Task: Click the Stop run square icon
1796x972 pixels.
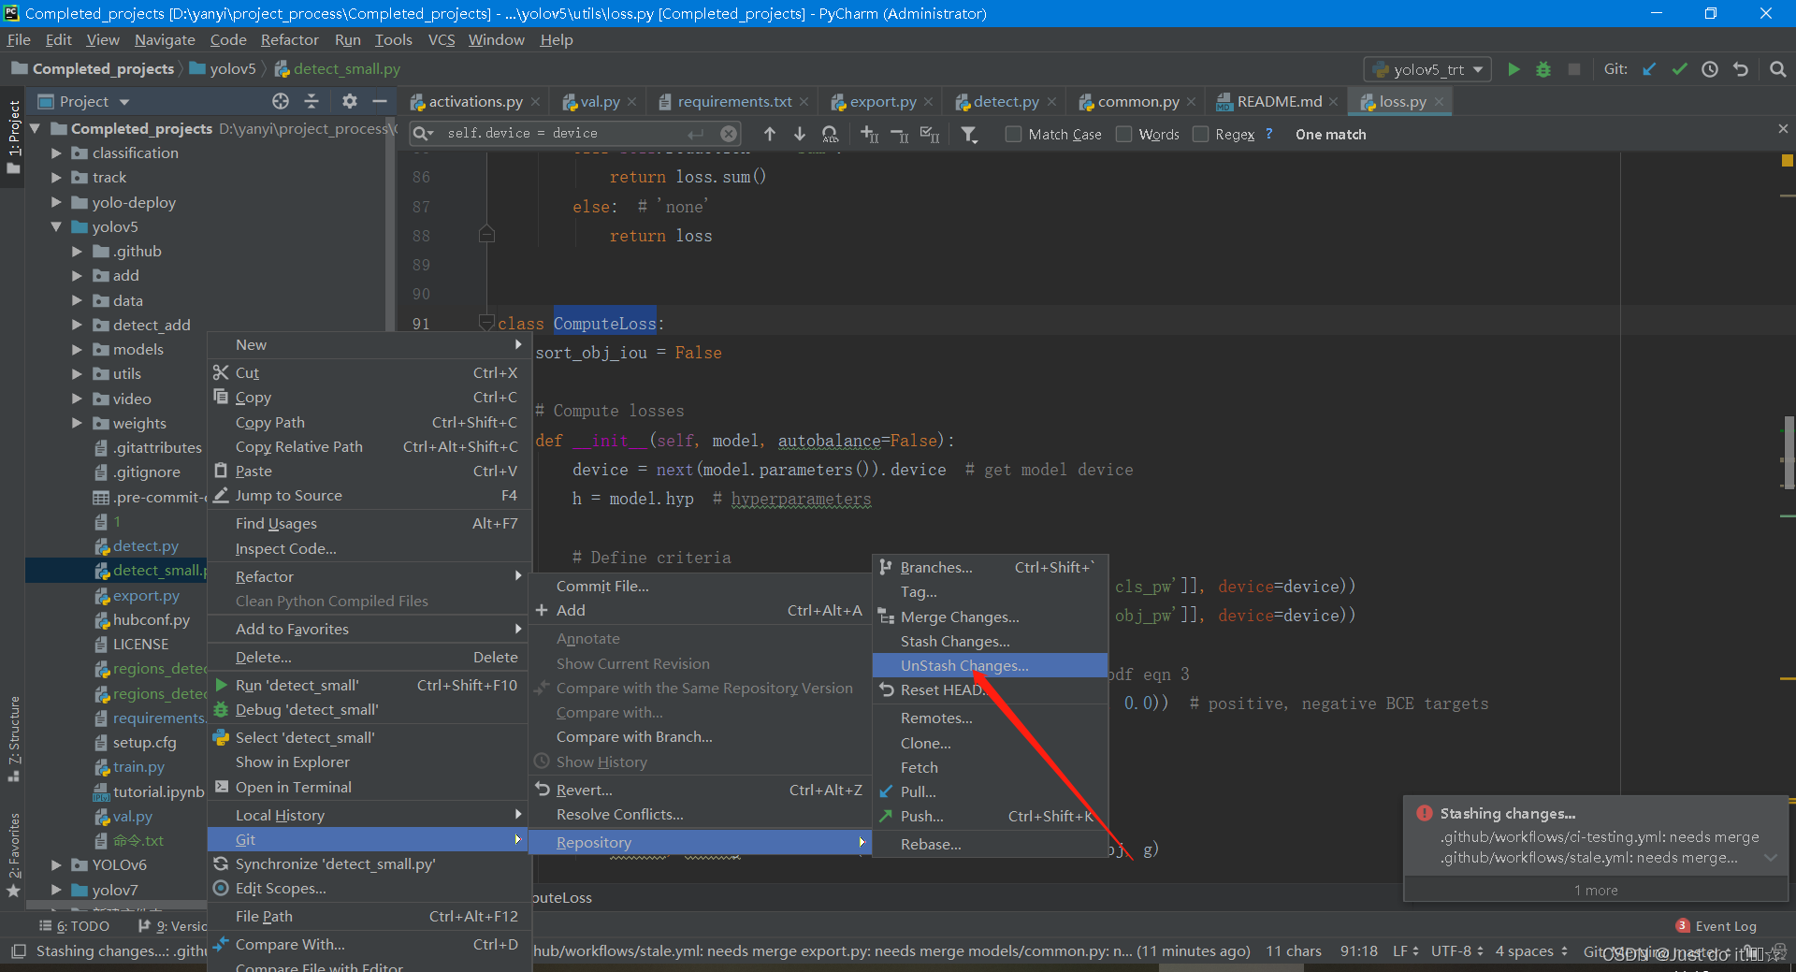Action: [1574, 69]
